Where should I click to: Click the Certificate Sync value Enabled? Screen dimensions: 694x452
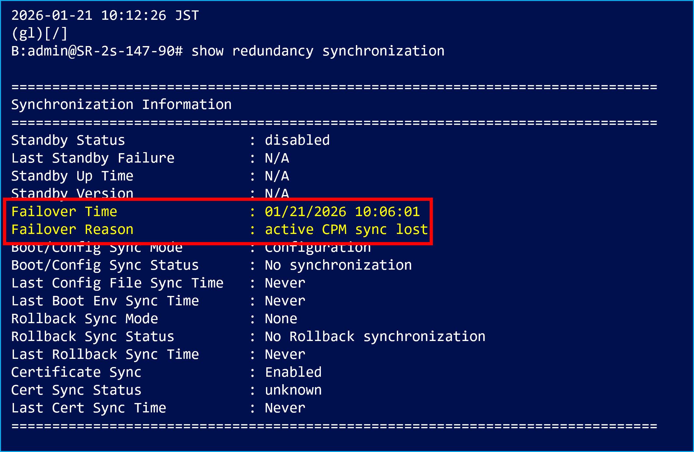293,373
